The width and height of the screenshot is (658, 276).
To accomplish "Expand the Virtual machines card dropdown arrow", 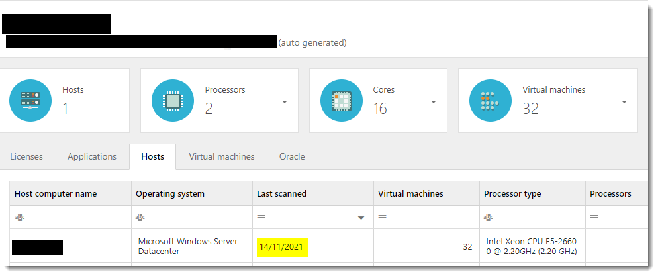I will point(624,102).
